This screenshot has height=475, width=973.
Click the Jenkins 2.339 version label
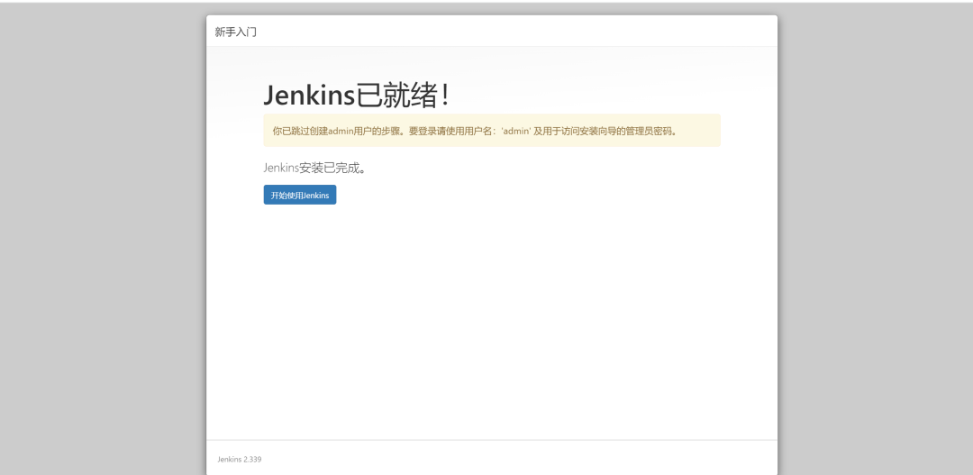(240, 460)
